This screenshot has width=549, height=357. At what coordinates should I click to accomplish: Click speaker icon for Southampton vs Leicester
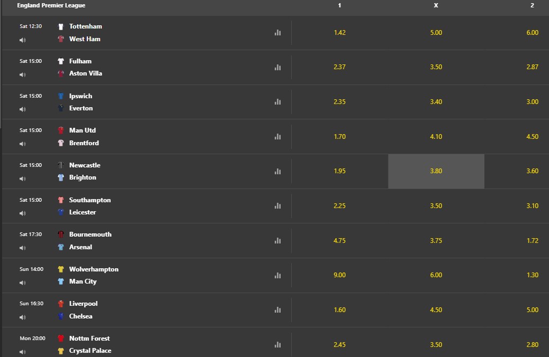[23, 213]
